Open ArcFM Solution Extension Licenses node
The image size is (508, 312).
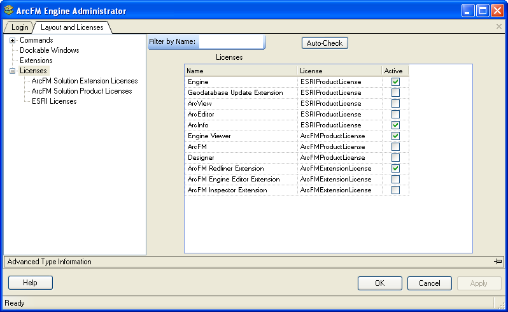[x=85, y=81]
